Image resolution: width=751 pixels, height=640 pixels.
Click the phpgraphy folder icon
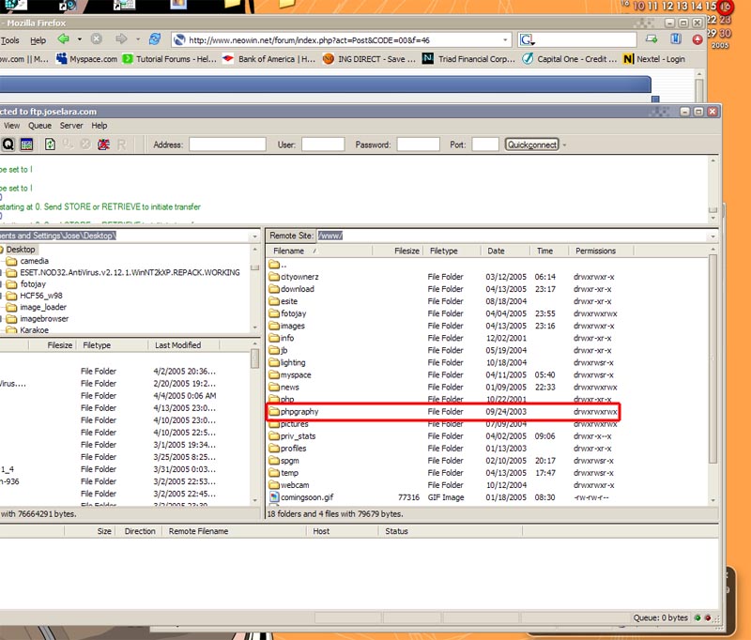point(273,411)
